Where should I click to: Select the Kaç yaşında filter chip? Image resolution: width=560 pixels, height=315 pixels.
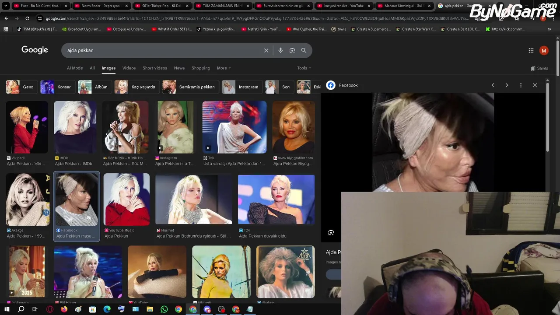(x=136, y=87)
